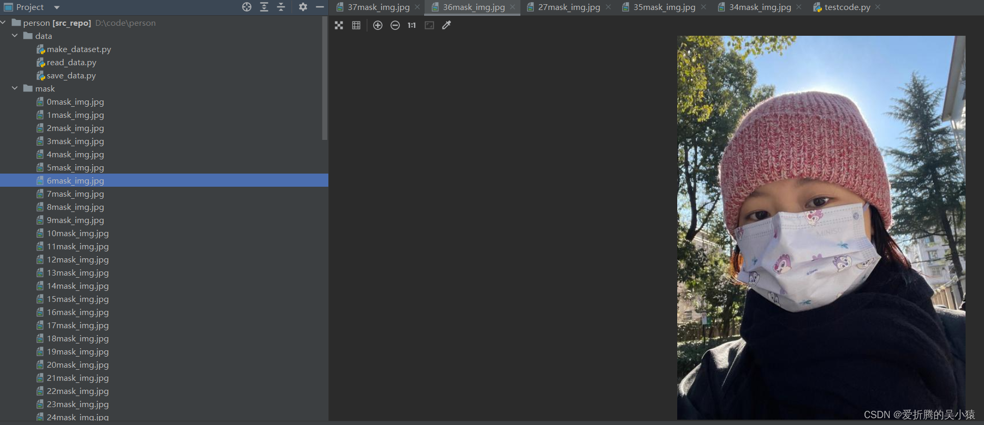The width and height of the screenshot is (984, 425).
Task: Close the 36mask_img.jpg tab
Action: [513, 7]
